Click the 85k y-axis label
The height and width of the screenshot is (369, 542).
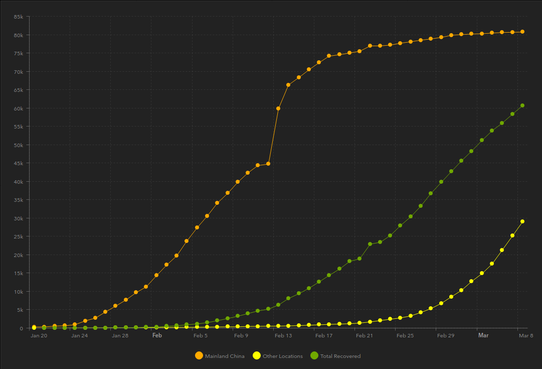19,17
